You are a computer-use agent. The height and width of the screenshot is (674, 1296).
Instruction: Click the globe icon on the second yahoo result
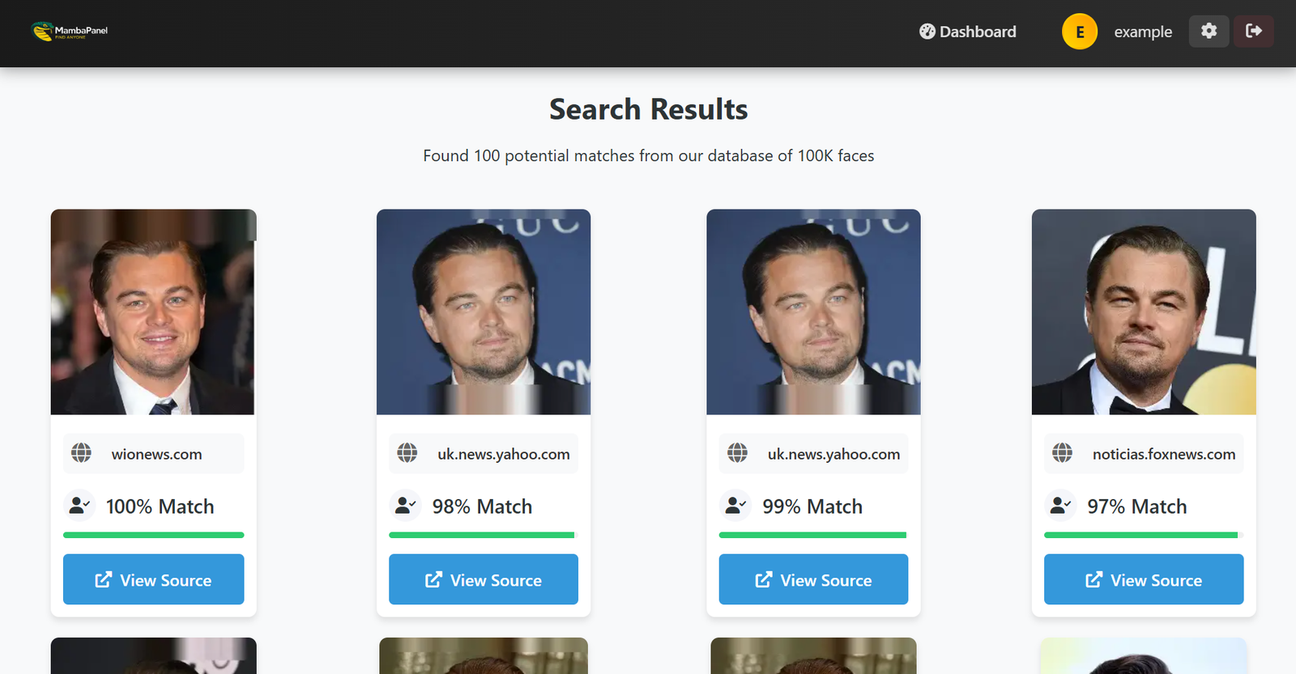point(737,453)
